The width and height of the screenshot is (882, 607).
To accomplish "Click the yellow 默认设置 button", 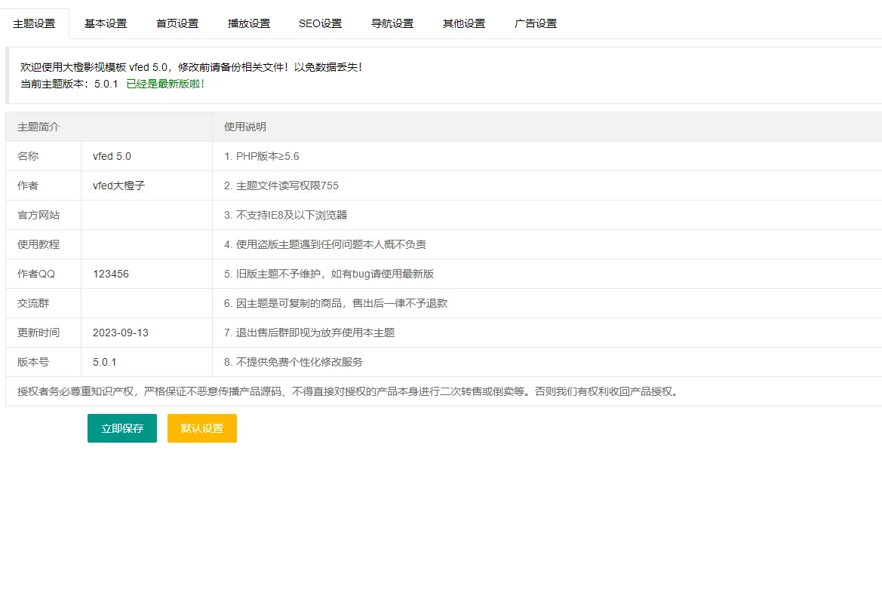I will pyautogui.click(x=201, y=428).
